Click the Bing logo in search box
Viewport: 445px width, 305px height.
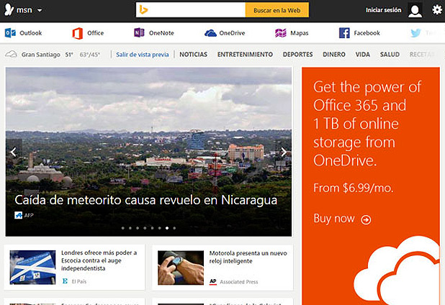[143, 10]
